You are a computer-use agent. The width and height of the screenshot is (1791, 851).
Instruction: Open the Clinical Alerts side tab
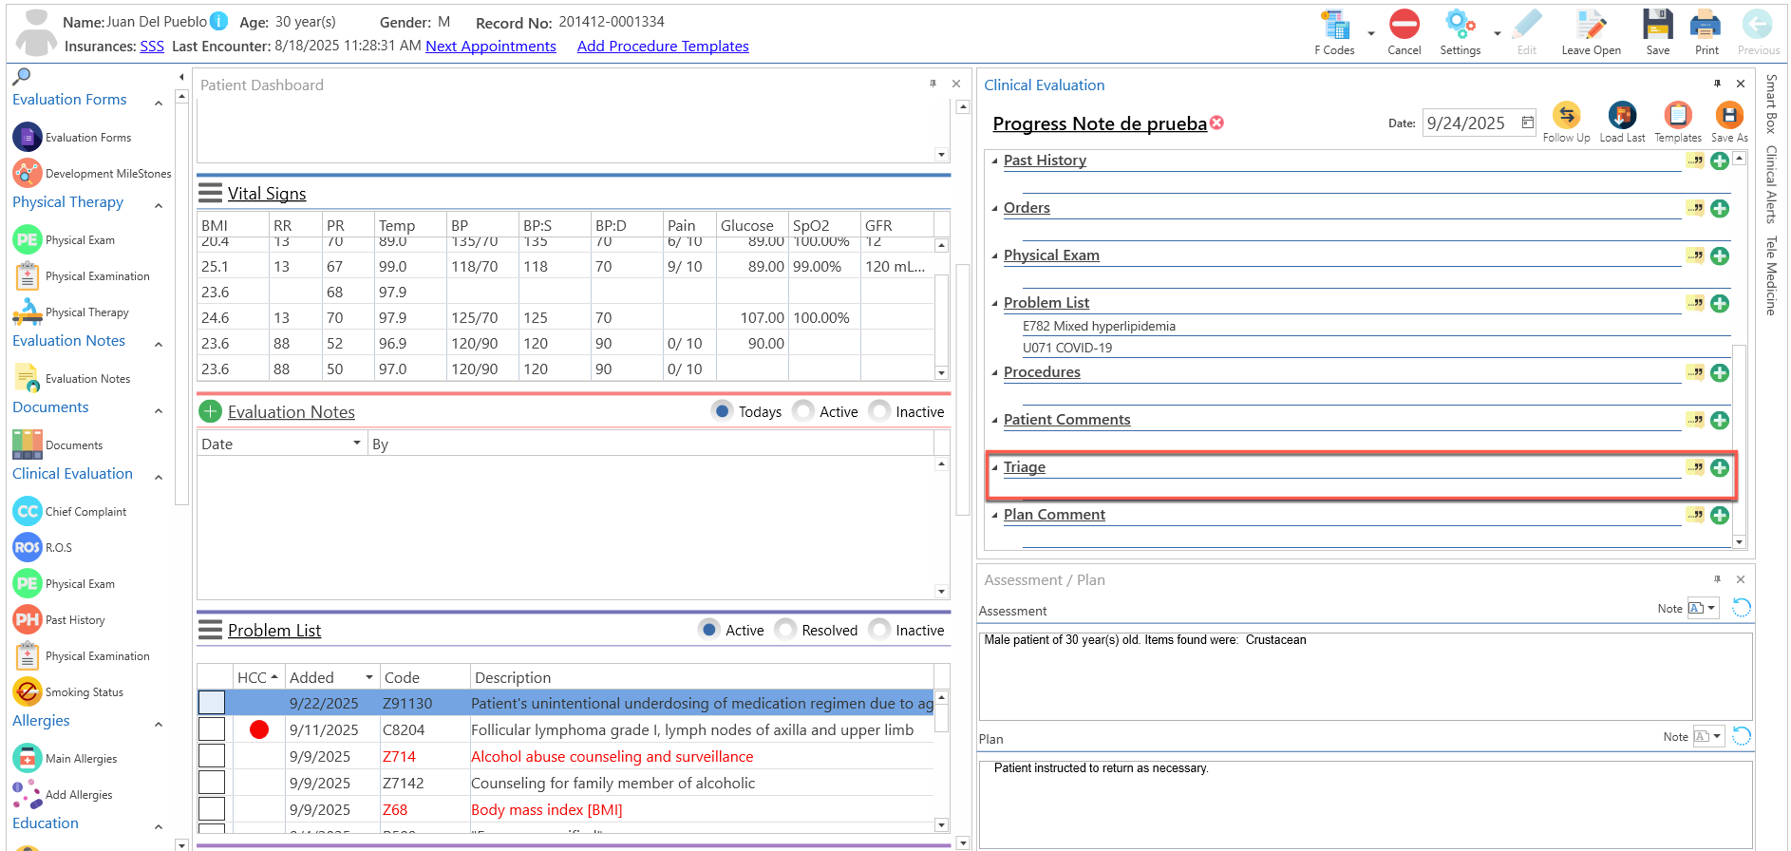pyautogui.click(x=1771, y=184)
